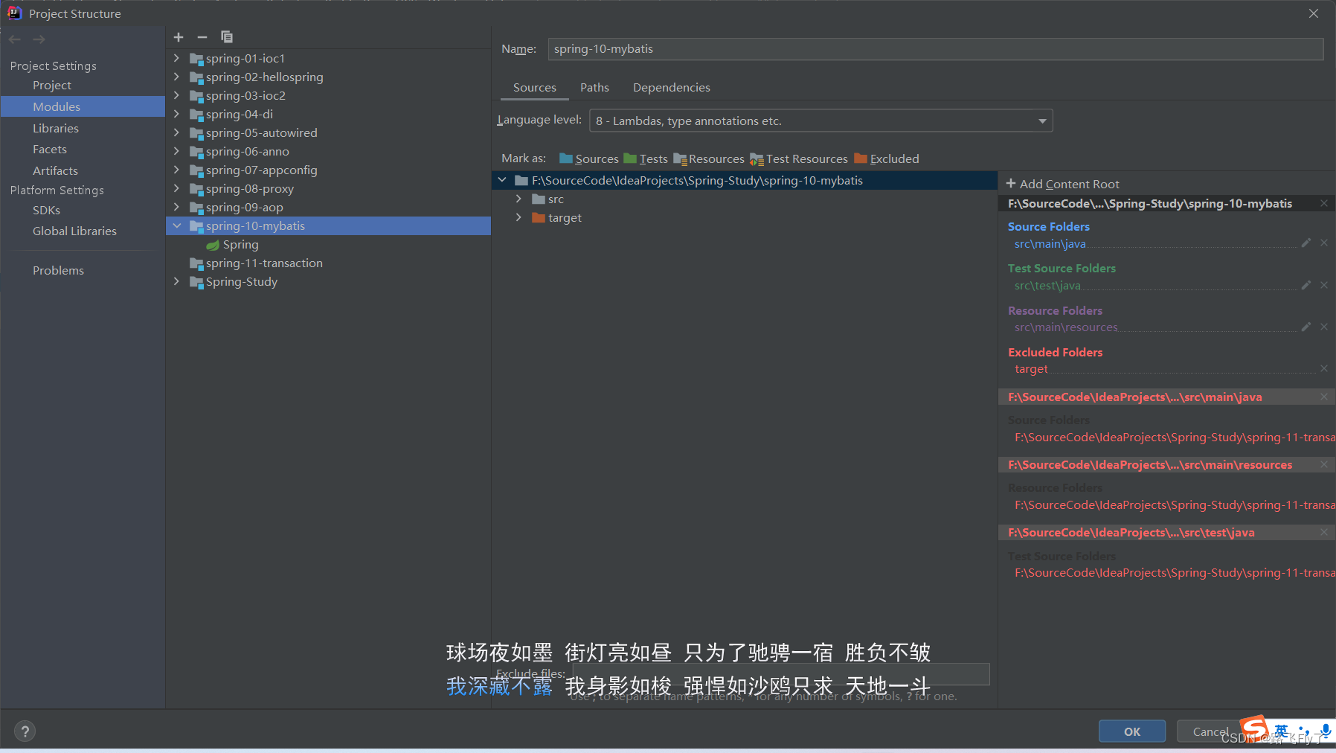Expand spring-05-autowired module node
Screen dimensions: 1336x753
(x=176, y=132)
